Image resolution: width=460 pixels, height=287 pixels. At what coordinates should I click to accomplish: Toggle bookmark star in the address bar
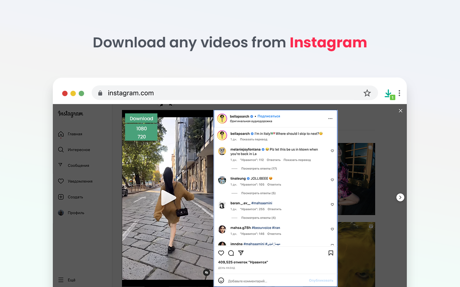(x=367, y=93)
